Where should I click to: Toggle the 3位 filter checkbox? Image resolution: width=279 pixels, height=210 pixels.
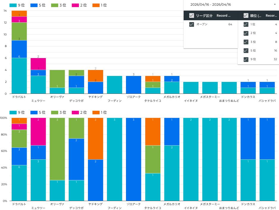tap(246, 42)
